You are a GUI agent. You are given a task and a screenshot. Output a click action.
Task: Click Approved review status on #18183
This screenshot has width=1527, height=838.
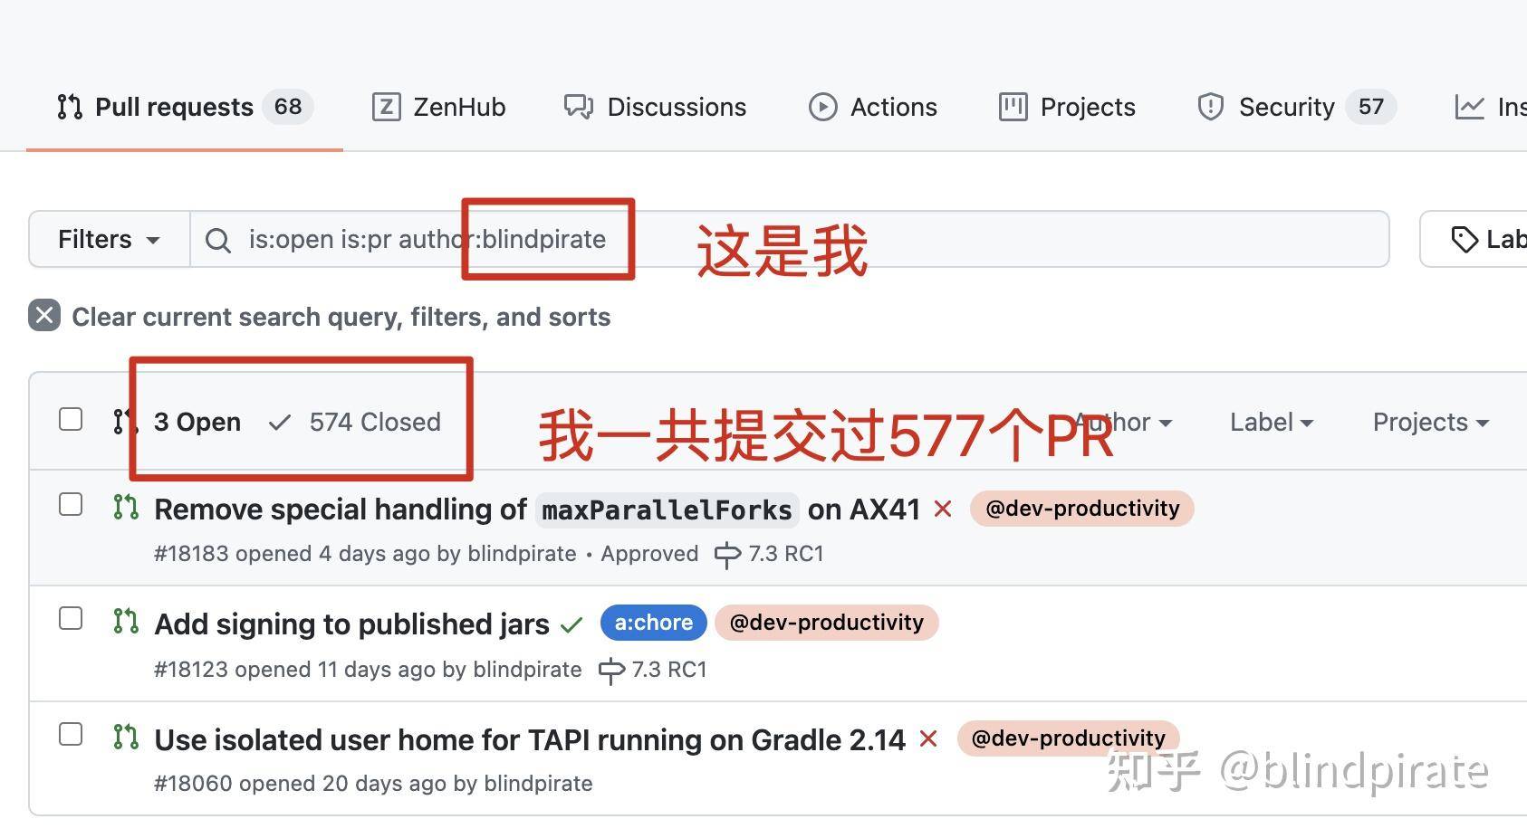(649, 554)
